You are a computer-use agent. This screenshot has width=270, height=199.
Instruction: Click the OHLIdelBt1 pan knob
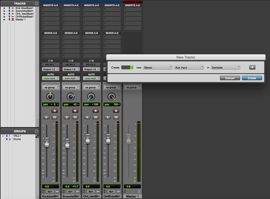(91, 96)
